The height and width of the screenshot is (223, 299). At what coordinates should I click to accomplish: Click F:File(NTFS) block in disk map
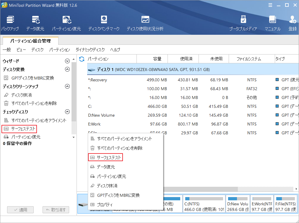(285, 204)
